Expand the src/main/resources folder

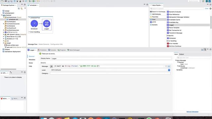click(x=4, y=24)
